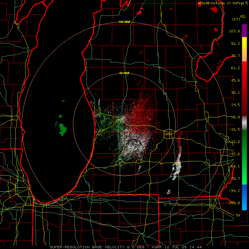The width and height of the screenshot is (249, 249).
Task: Click the -32.0 legend value
Action: (x=234, y=142)
